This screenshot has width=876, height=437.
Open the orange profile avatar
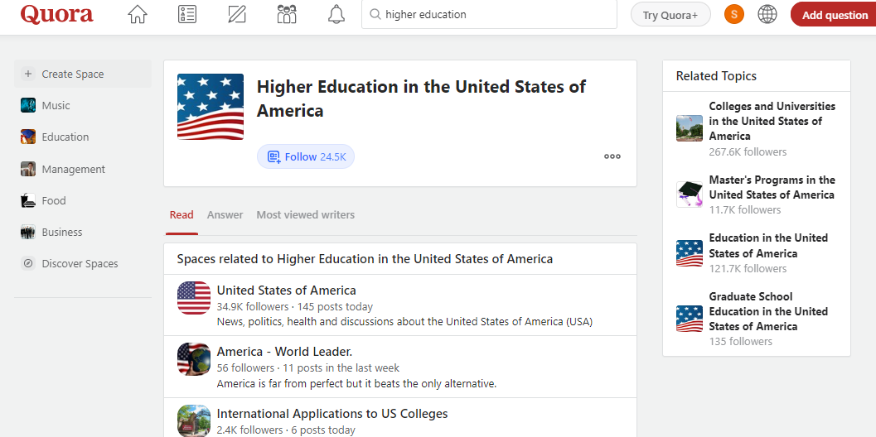tap(734, 14)
